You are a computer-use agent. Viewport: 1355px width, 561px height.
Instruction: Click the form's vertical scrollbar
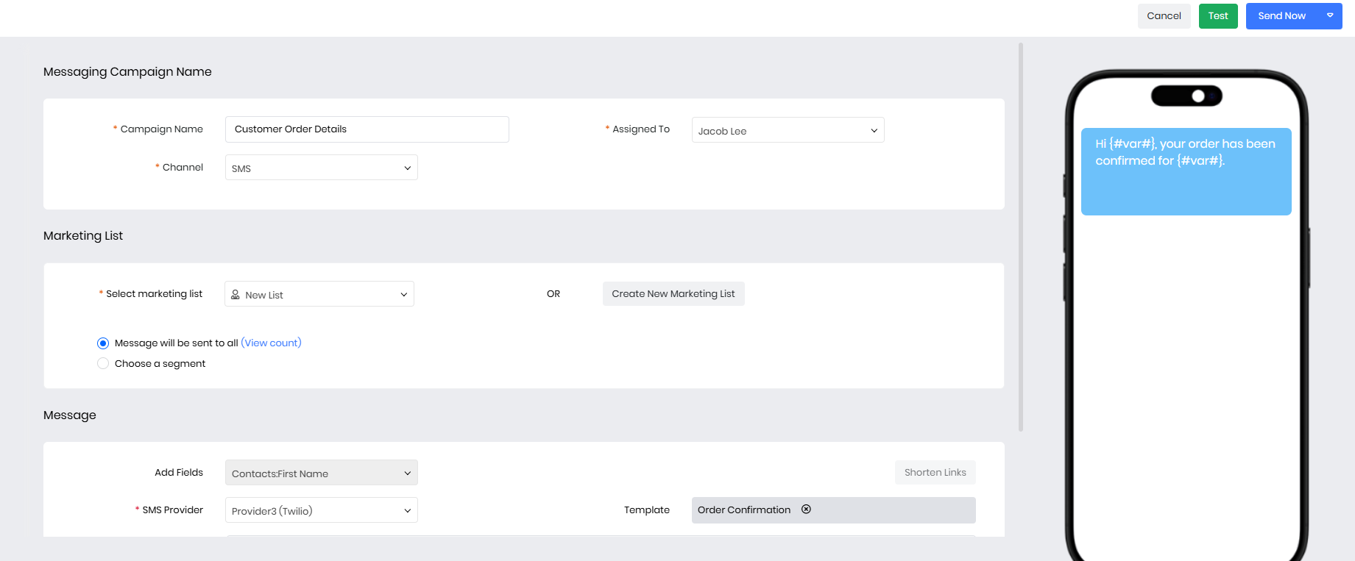[1021, 235]
